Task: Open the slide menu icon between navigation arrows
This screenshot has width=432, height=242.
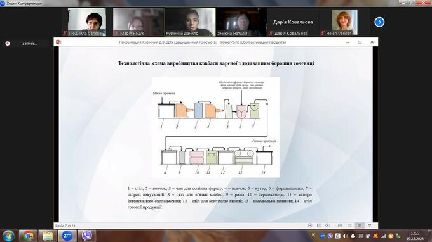Action: tap(319, 226)
